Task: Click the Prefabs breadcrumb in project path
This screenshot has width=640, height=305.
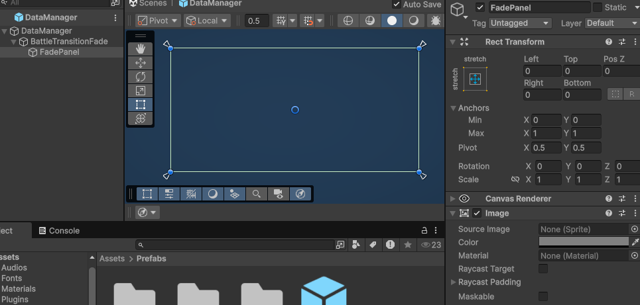Action: [x=151, y=259]
